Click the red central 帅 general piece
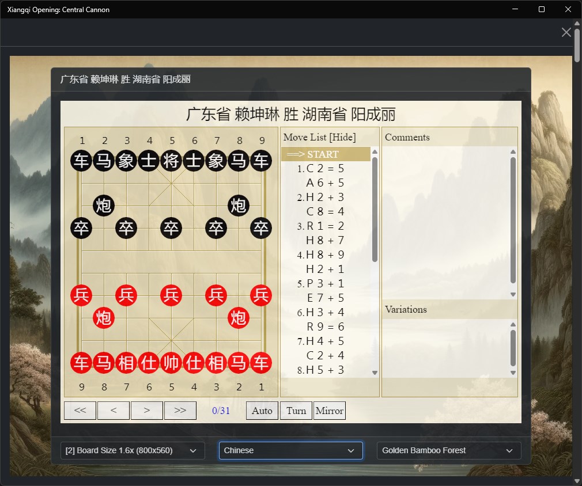 pyautogui.click(x=171, y=362)
